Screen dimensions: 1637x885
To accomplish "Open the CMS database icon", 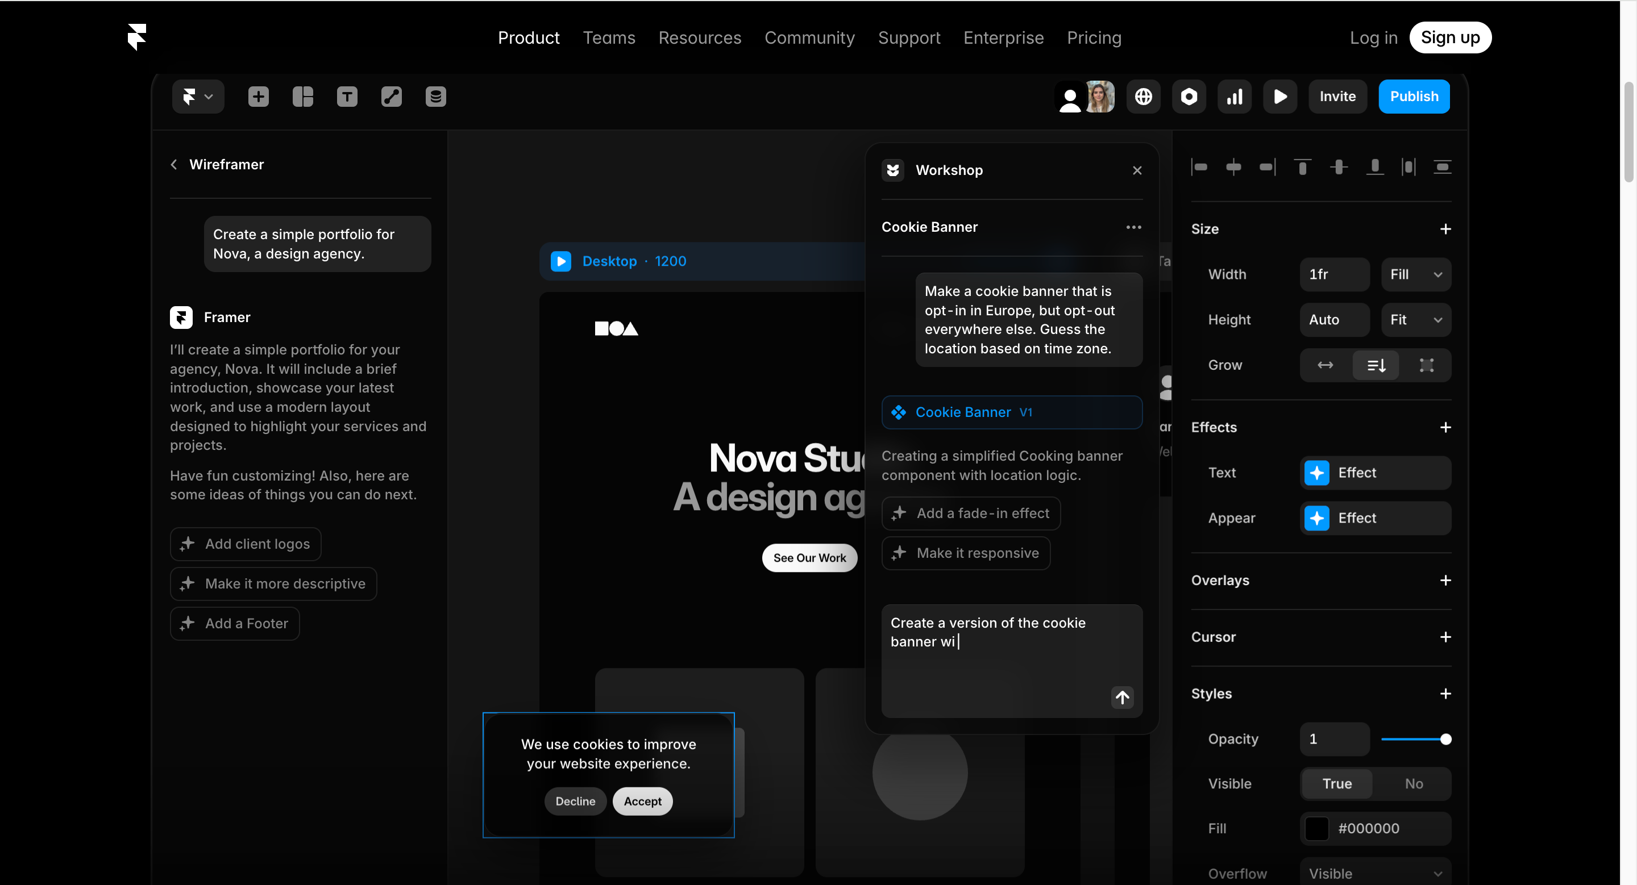I will click(x=435, y=97).
